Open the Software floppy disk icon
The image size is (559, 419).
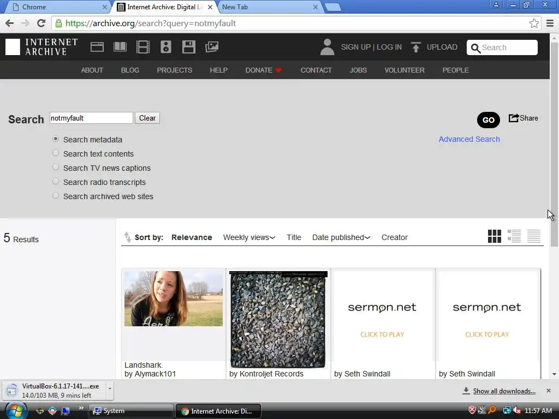point(188,47)
